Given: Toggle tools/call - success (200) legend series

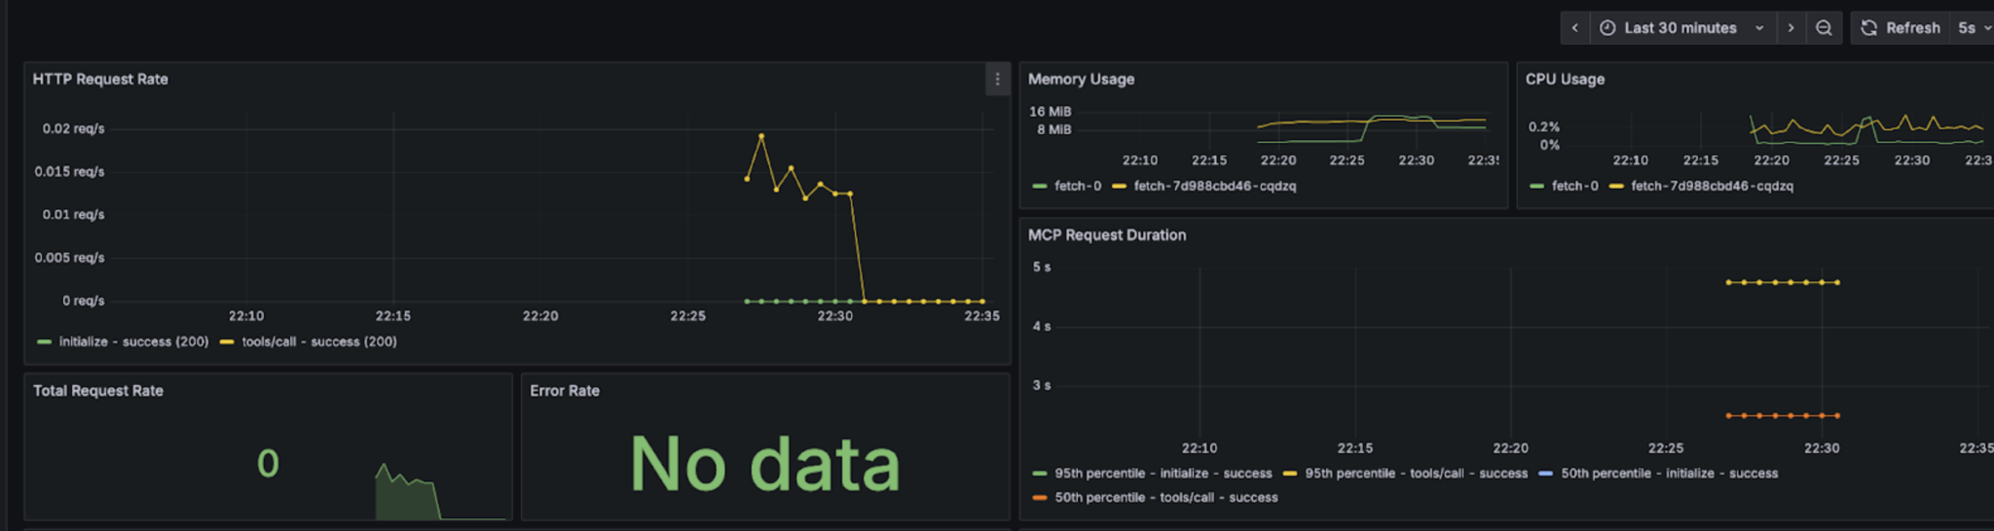Looking at the screenshot, I should click(x=319, y=341).
